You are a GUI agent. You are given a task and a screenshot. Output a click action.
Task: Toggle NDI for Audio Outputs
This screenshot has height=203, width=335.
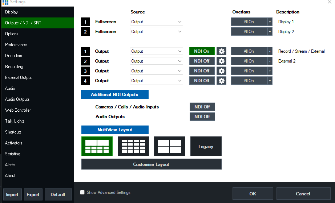(202, 117)
